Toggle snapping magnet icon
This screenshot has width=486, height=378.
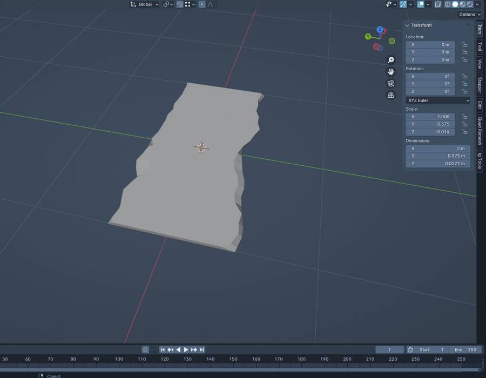[180, 4]
